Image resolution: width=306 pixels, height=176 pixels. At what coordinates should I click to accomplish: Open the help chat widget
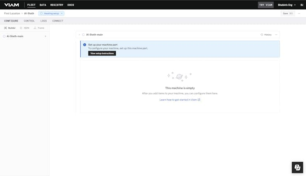297,167
